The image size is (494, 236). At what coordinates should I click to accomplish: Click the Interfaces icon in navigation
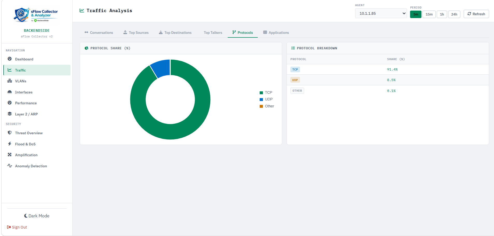pyautogui.click(x=10, y=92)
